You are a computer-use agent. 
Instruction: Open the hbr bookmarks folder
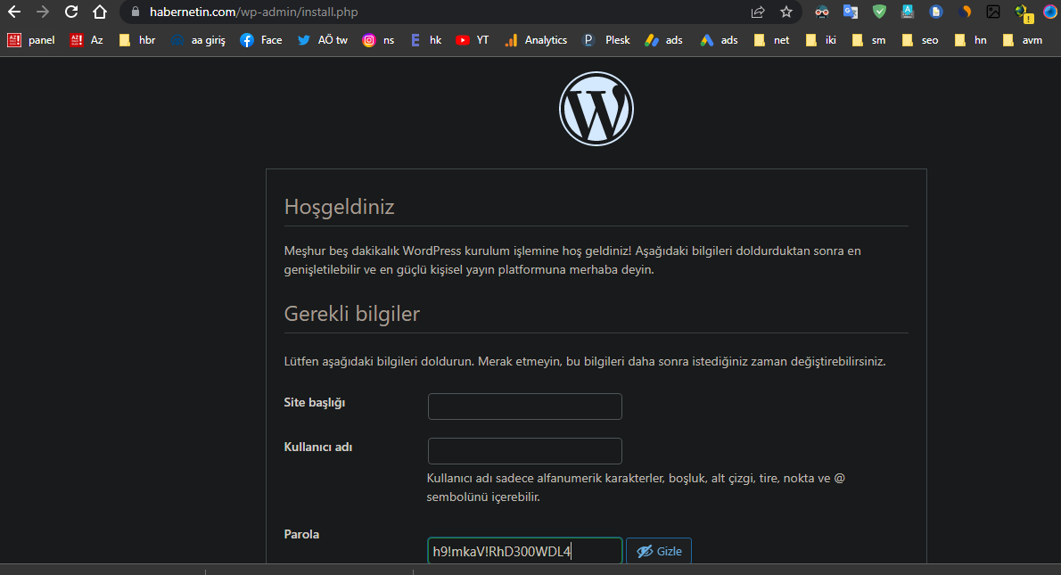tap(136, 41)
